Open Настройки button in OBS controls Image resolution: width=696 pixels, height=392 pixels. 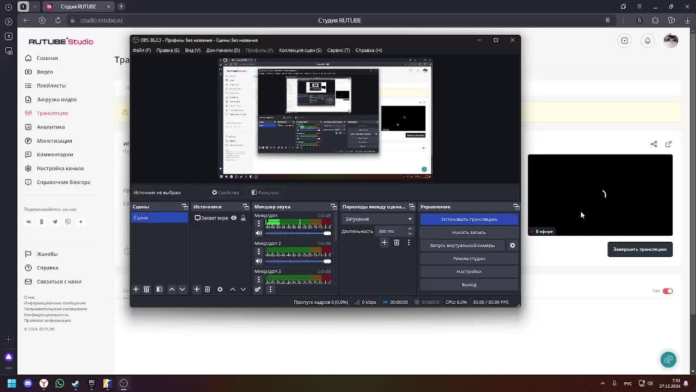469,272
